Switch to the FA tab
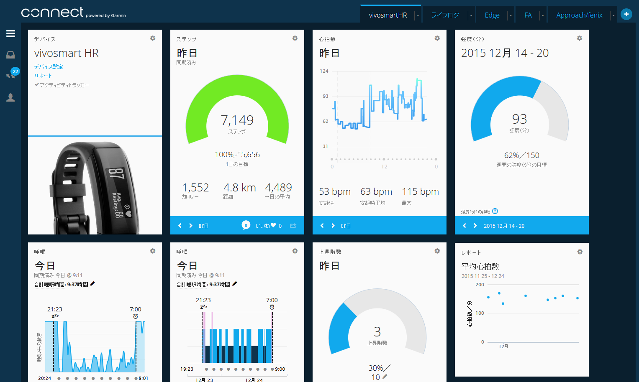 (x=528, y=15)
